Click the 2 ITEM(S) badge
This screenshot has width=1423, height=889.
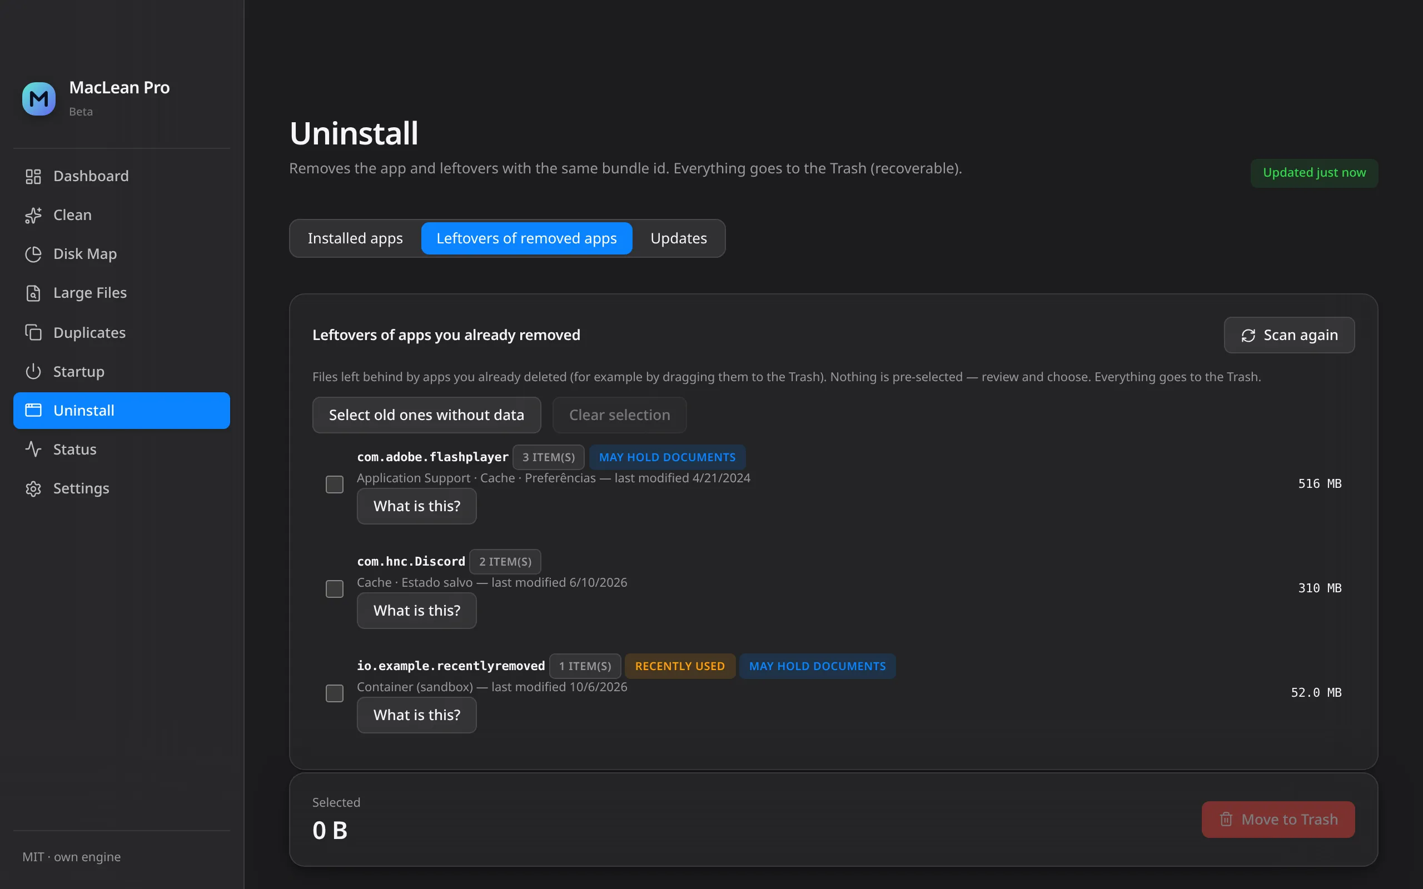click(x=505, y=562)
